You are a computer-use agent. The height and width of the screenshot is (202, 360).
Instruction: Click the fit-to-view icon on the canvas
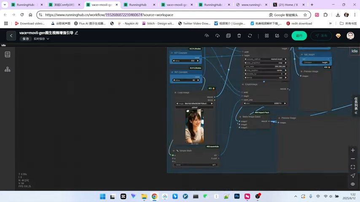[x=353, y=167]
